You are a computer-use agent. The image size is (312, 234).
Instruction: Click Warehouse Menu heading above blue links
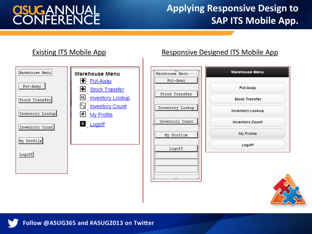tap(97, 74)
